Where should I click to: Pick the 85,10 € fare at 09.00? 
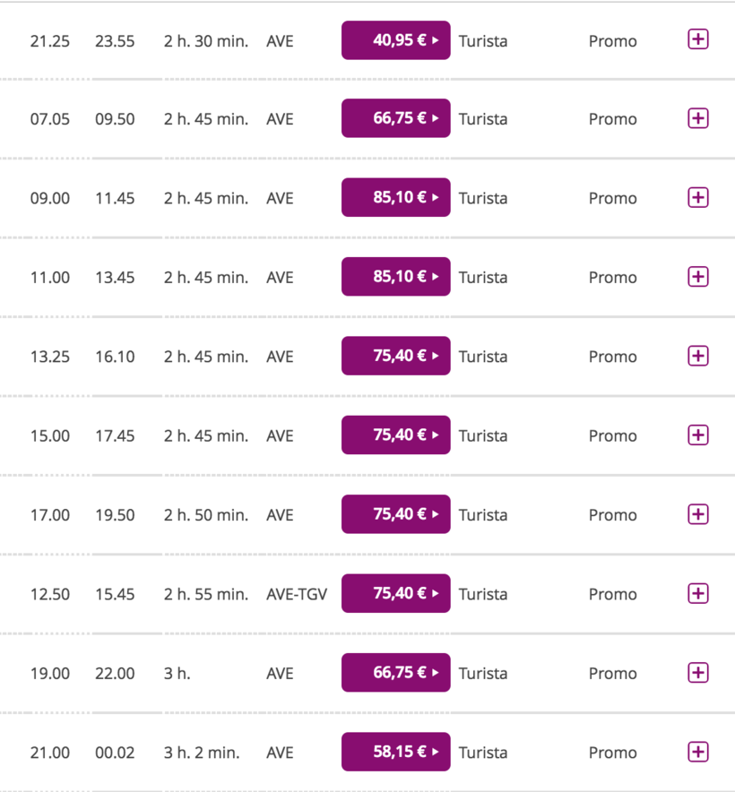(x=395, y=197)
